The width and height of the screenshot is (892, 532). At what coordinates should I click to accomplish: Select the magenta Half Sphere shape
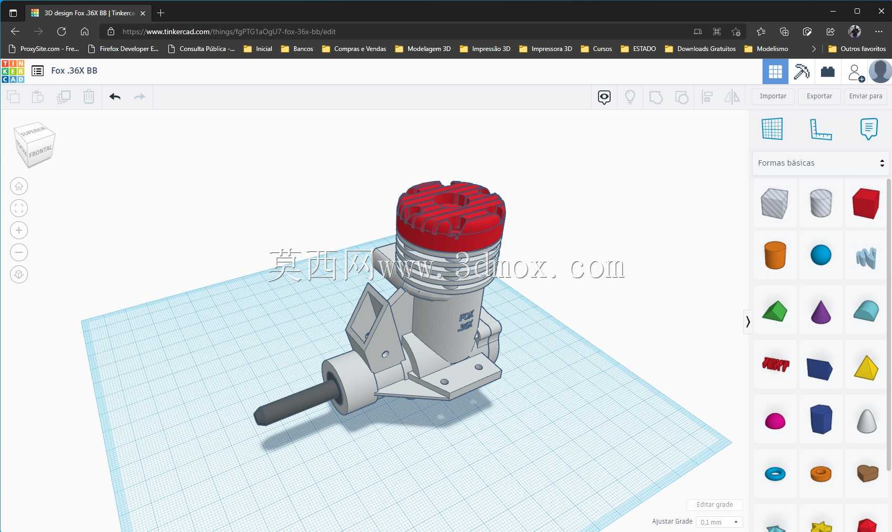pos(775,421)
